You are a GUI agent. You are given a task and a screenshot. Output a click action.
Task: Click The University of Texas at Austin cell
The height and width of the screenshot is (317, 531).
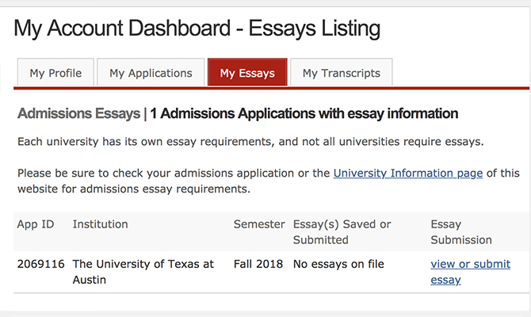143,271
